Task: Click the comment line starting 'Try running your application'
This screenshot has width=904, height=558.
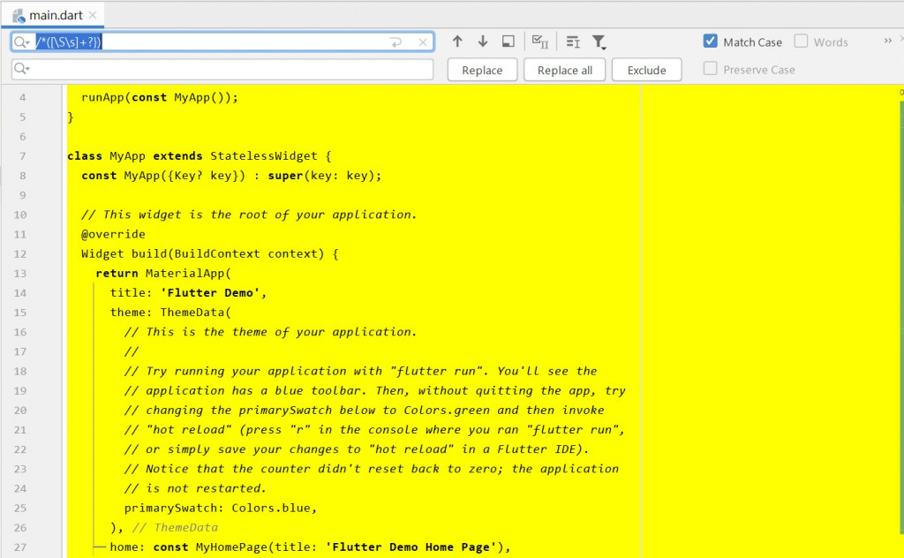Action: 360,371
